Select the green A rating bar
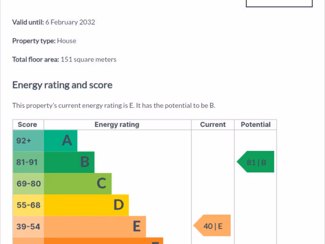325x244 pixels. tap(61, 141)
